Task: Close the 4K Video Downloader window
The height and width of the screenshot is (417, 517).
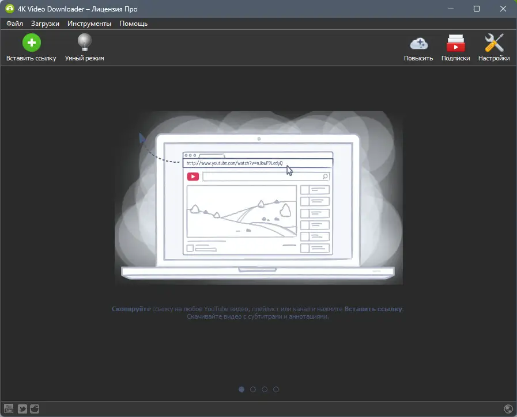Action: pos(503,9)
